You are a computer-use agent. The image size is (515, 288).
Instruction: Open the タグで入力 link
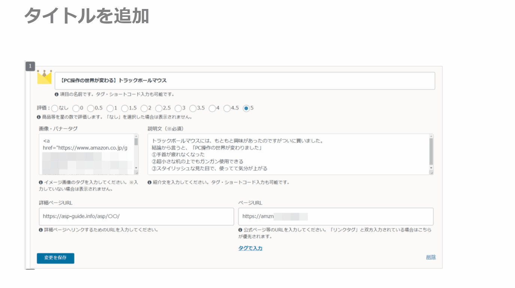click(250, 248)
